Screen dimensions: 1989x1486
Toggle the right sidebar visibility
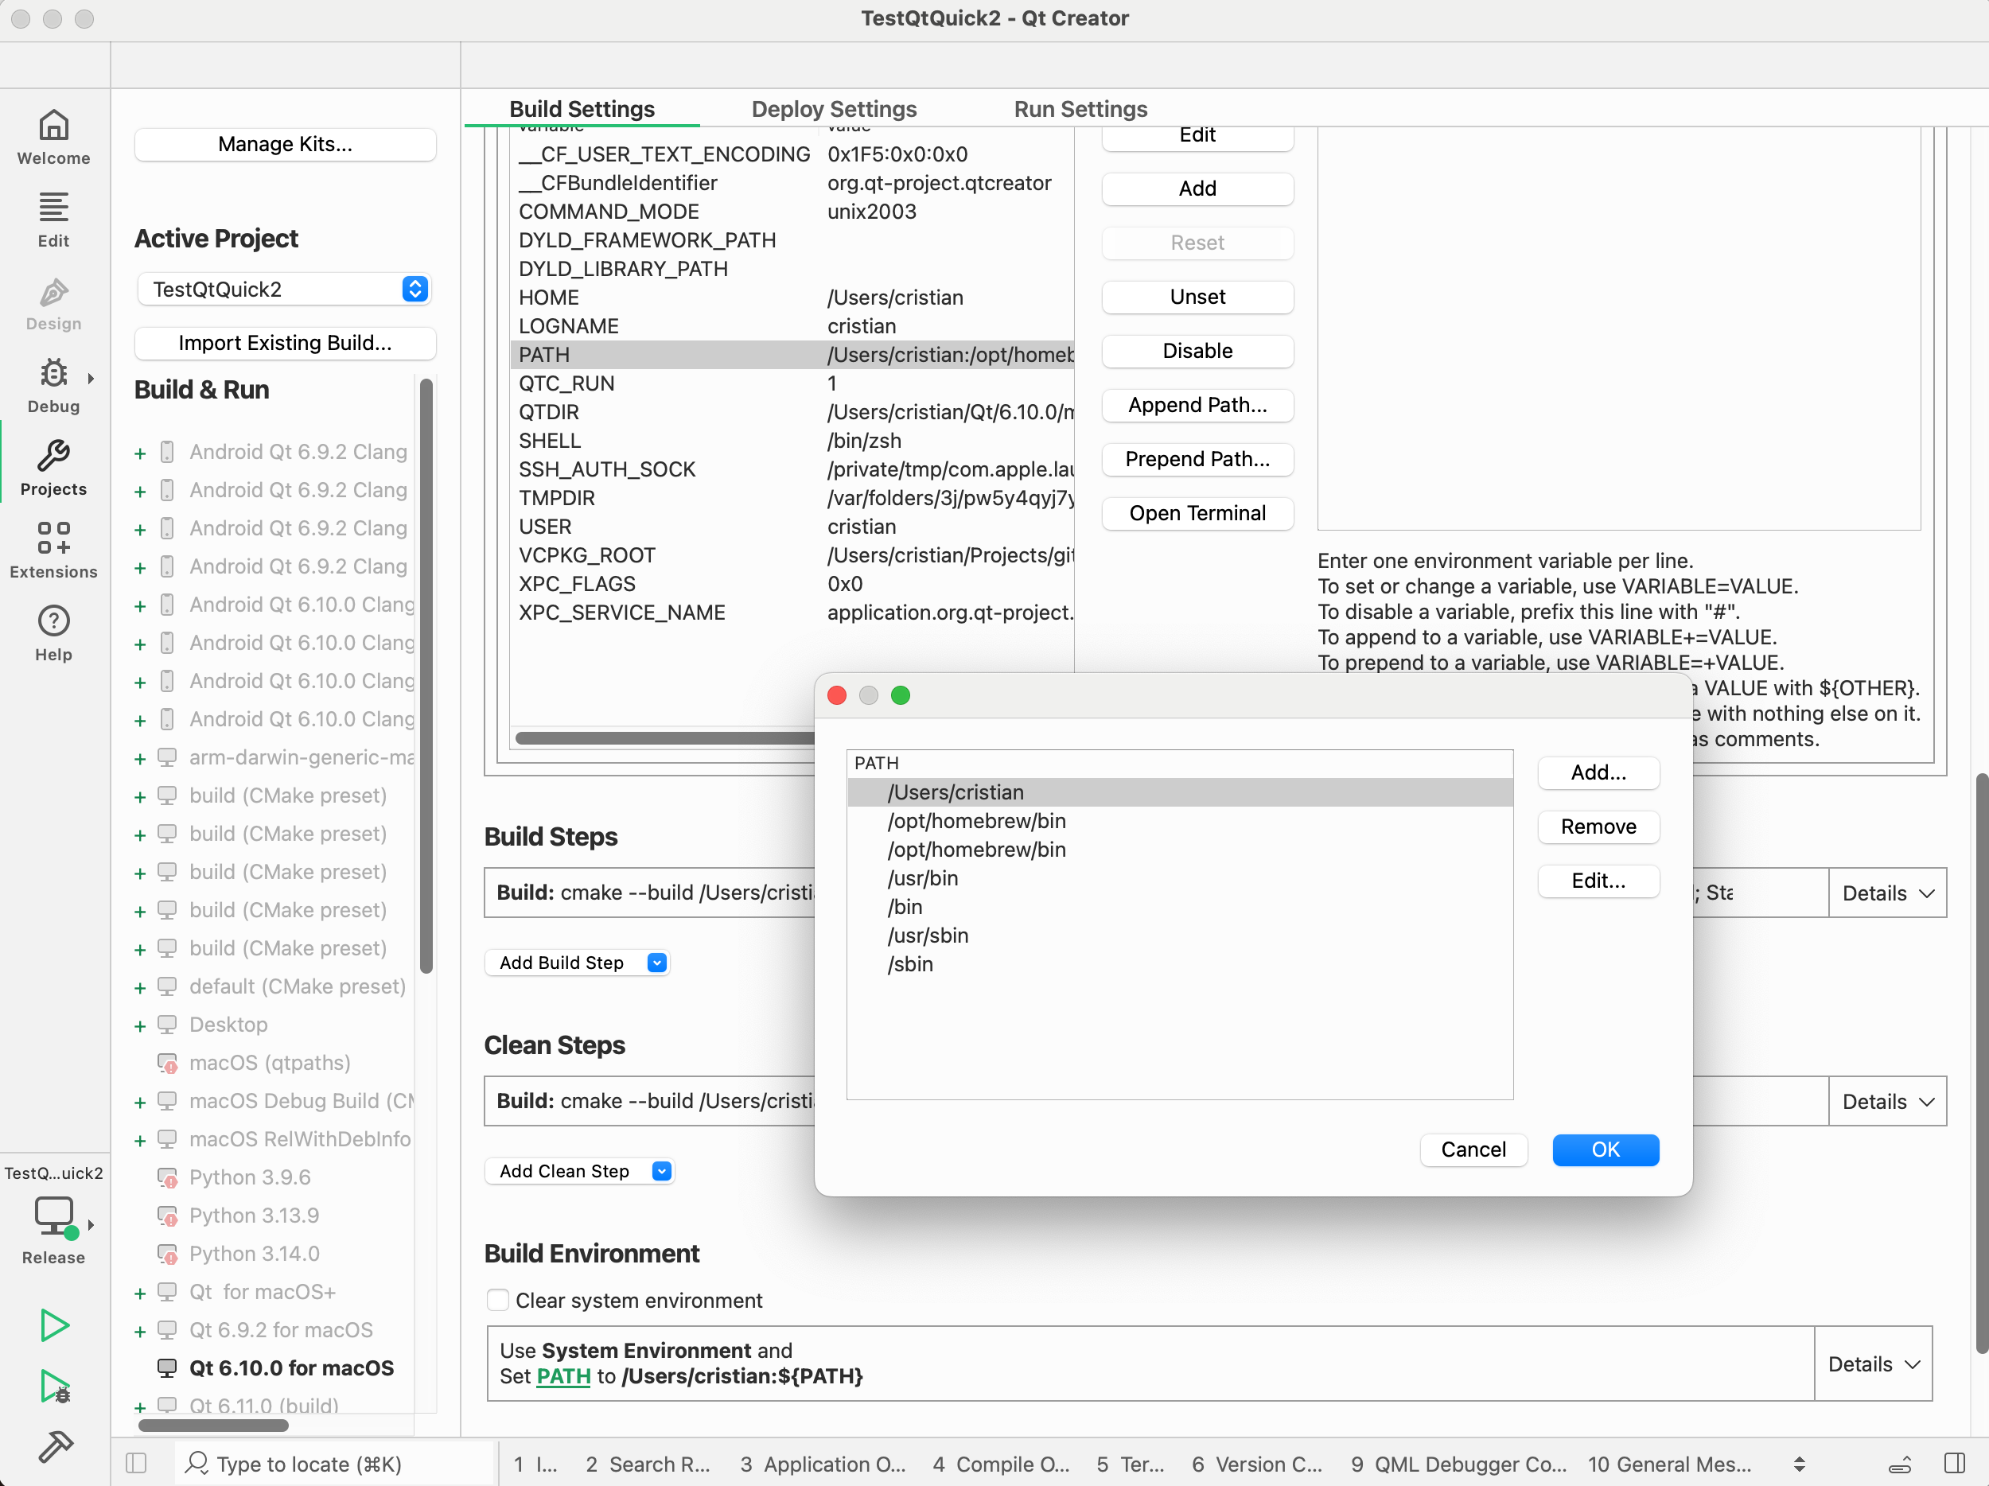[1954, 1463]
